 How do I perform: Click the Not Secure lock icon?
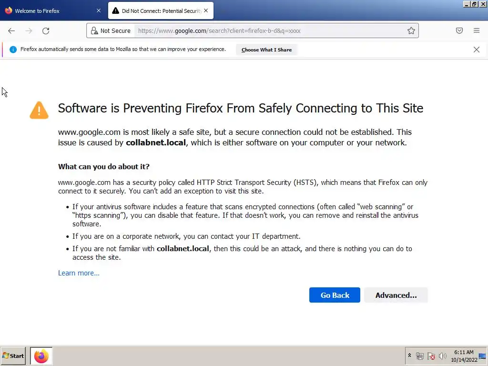[94, 30]
